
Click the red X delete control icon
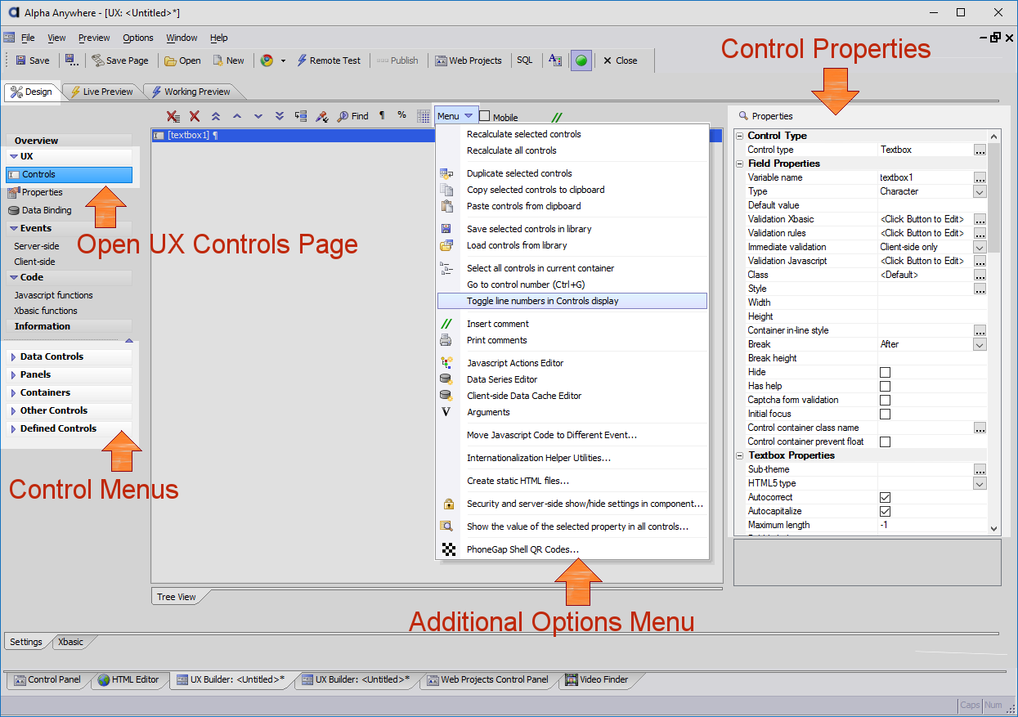click(195, 116)
